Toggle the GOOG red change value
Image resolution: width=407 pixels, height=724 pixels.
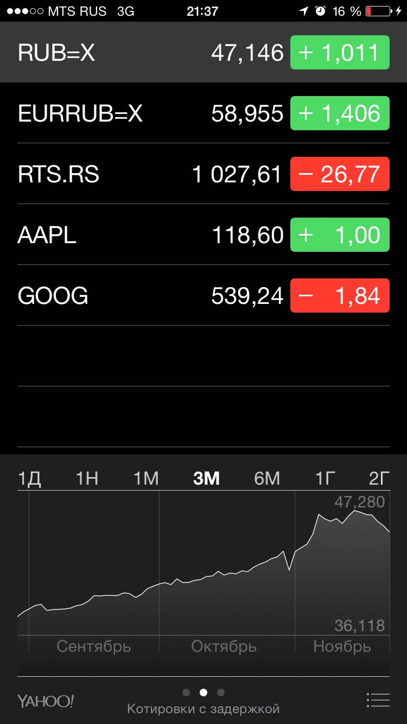[340, 296]
